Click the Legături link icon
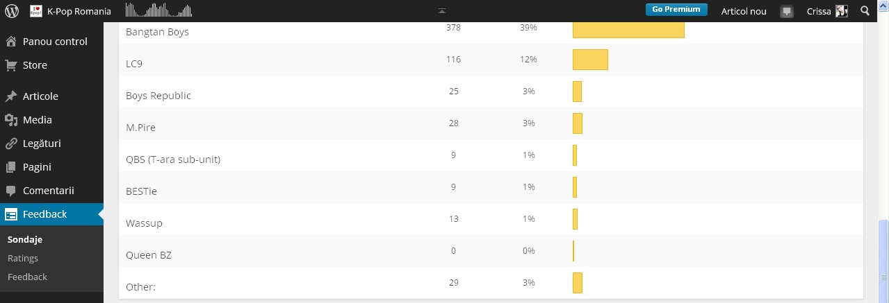 [x=11, y=144]
